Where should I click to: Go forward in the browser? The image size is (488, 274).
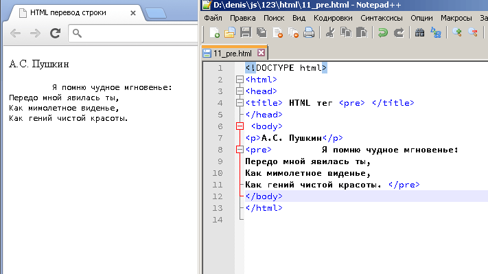coord(35,33)
